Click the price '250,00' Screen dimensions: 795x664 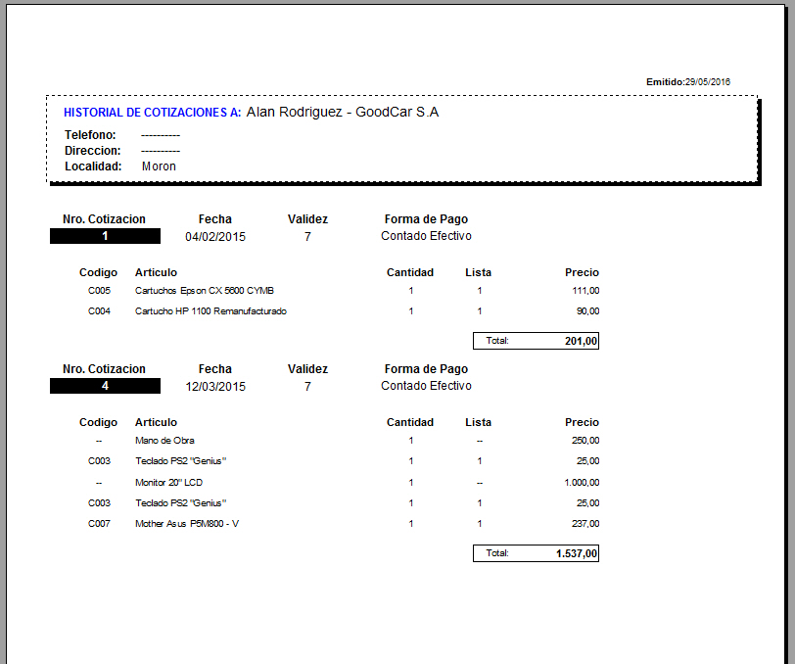click(x=585, y=441)
